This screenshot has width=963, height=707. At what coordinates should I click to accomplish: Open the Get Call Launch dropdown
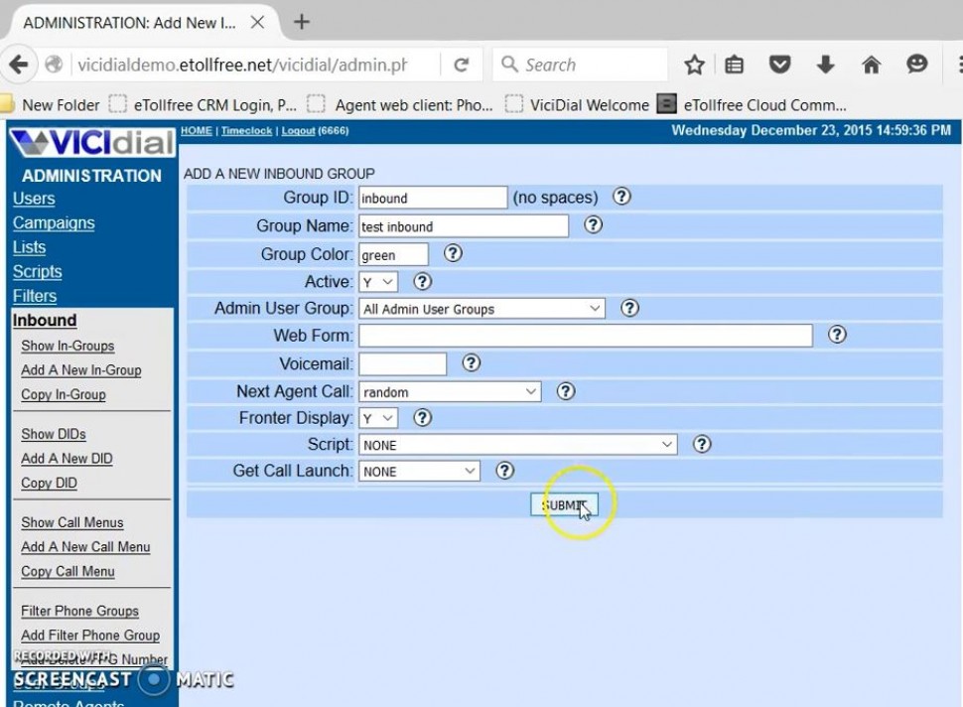[420, 471]
